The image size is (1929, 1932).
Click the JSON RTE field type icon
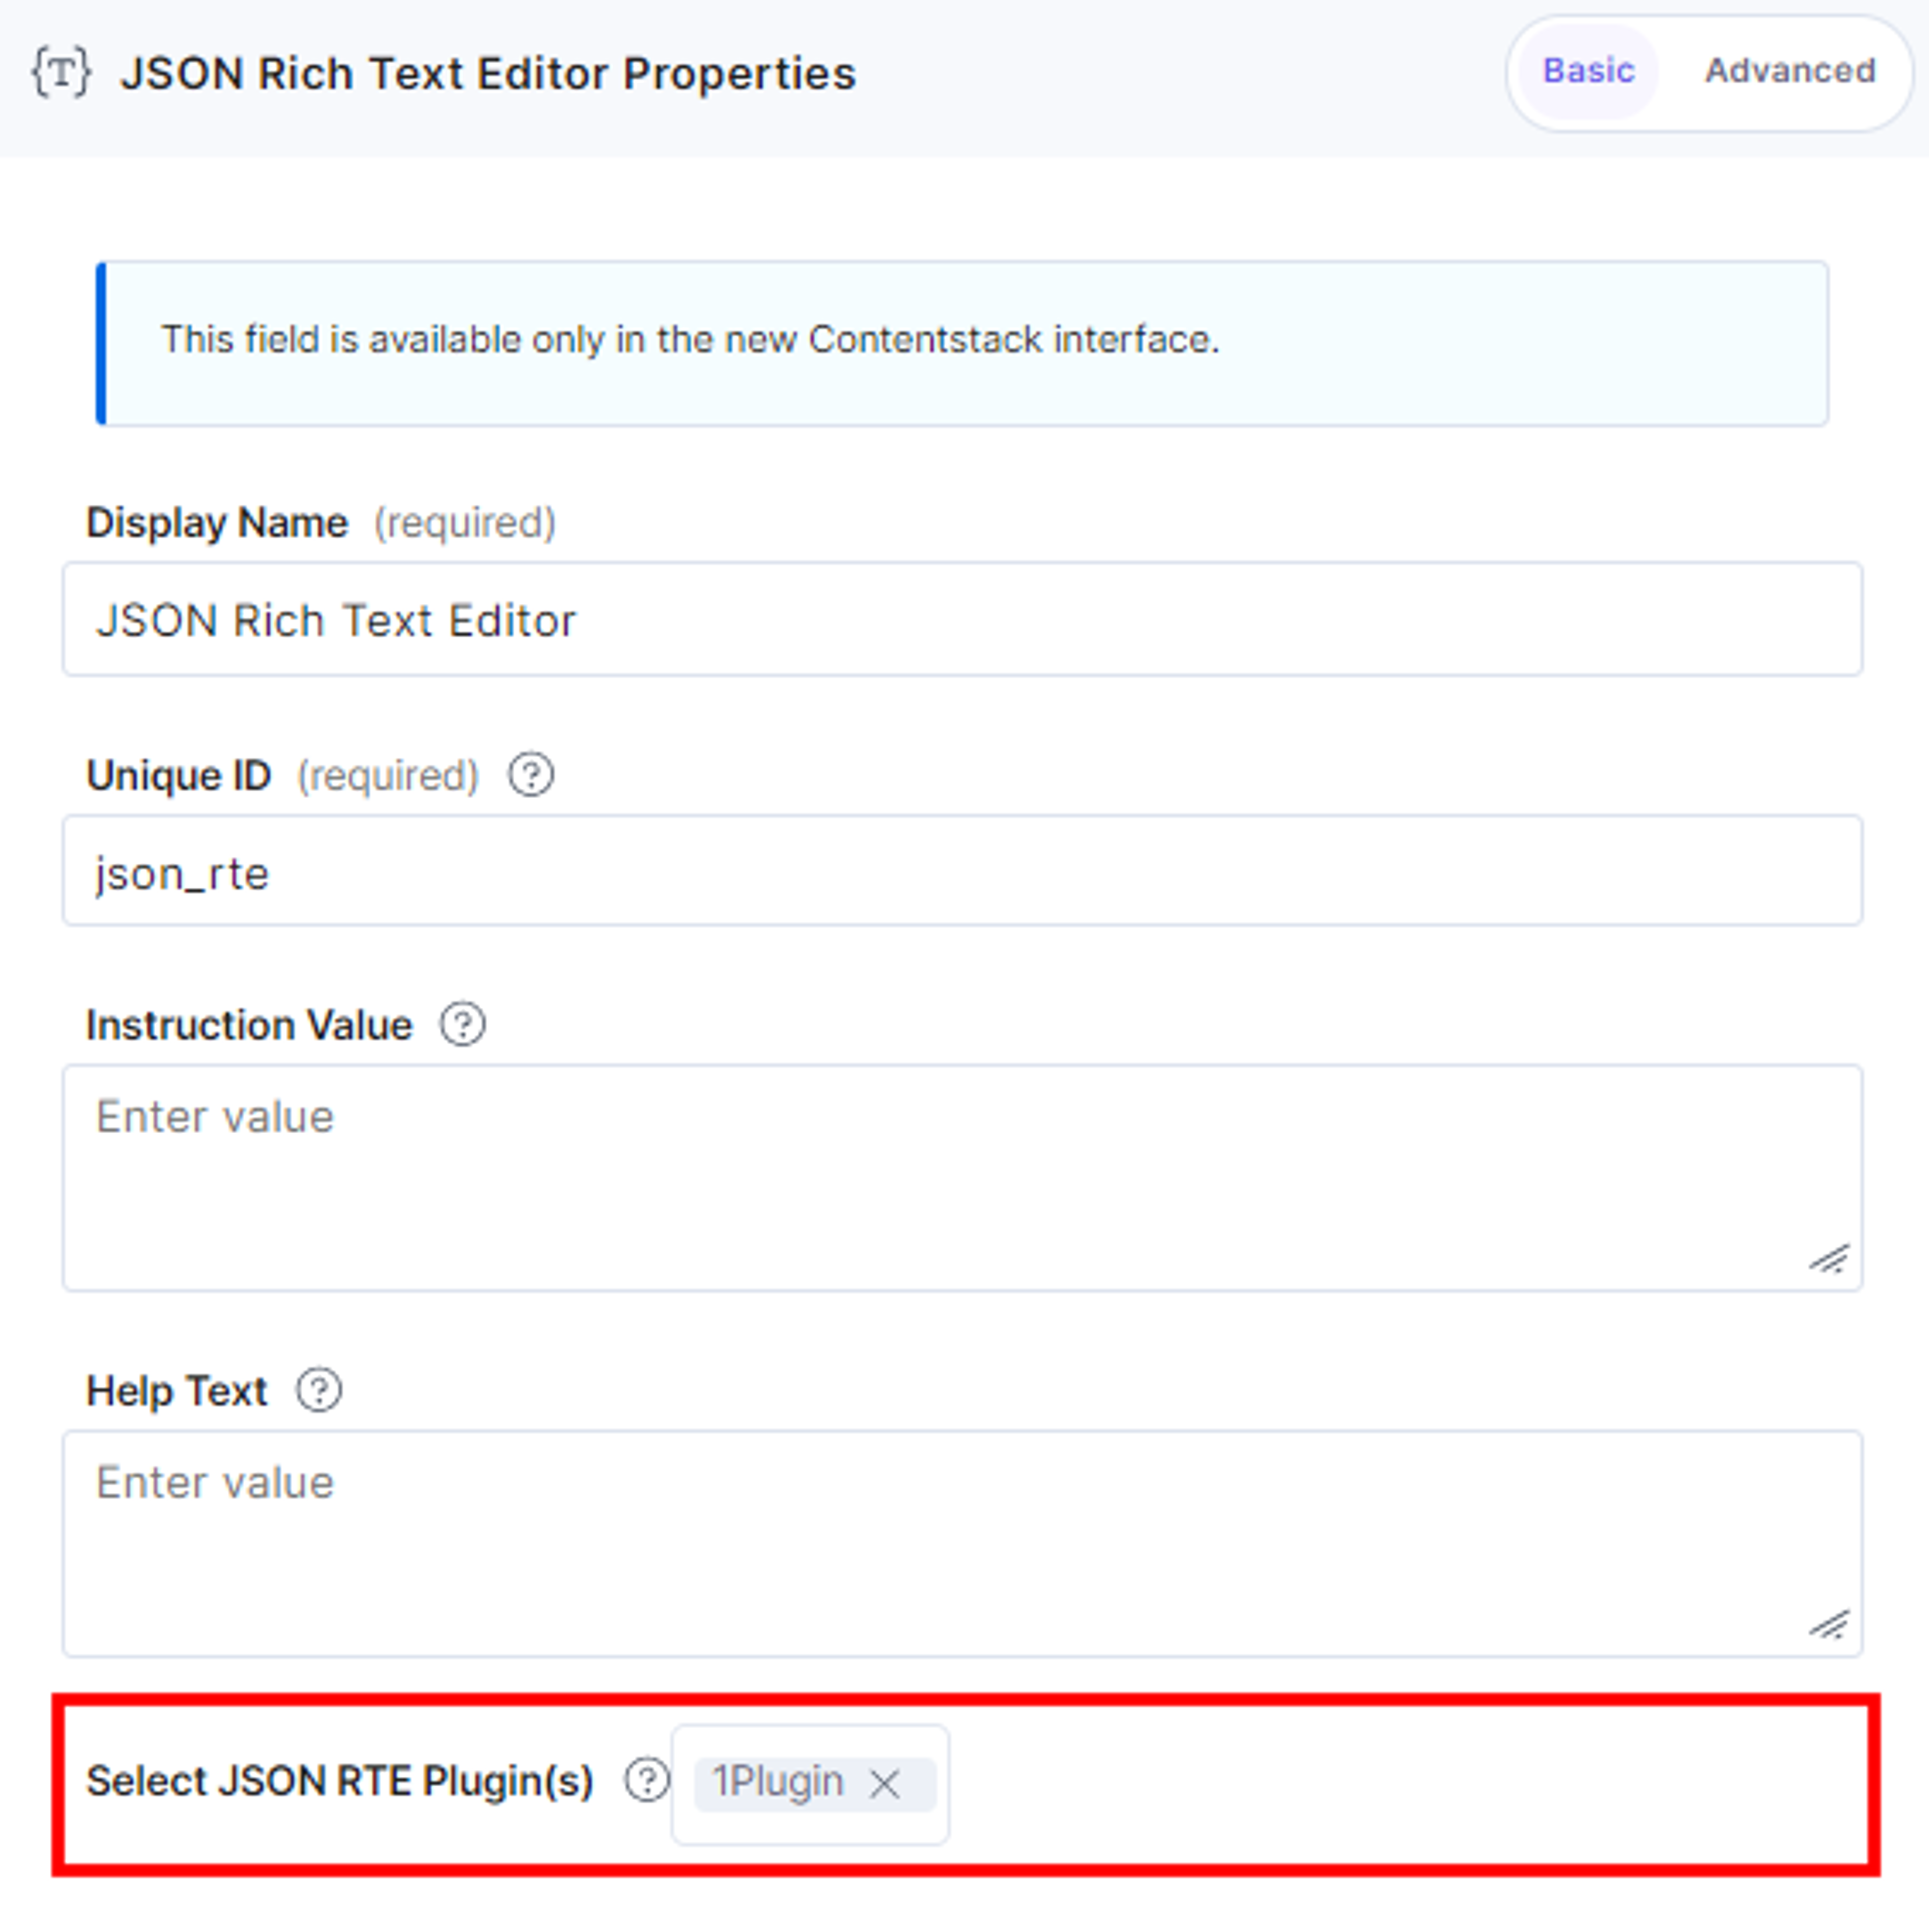tap(62, 73)
